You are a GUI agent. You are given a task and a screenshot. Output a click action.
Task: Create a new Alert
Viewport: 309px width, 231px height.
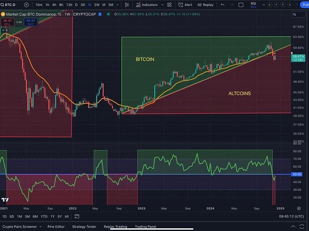(x=185, y=5)
